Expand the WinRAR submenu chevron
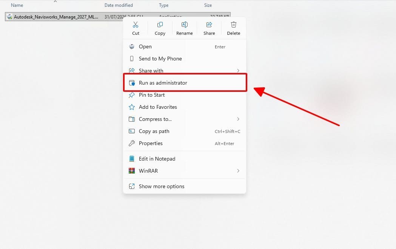 coord(238,171)
